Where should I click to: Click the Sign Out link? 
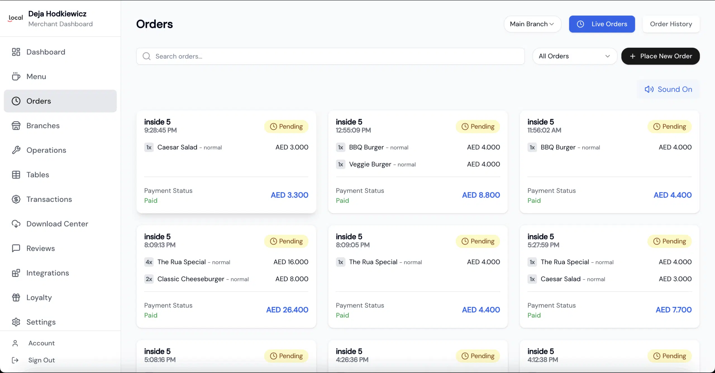41,360
